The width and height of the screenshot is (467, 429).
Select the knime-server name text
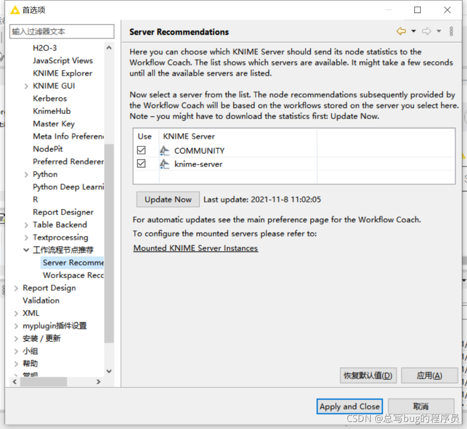point(198,164)
